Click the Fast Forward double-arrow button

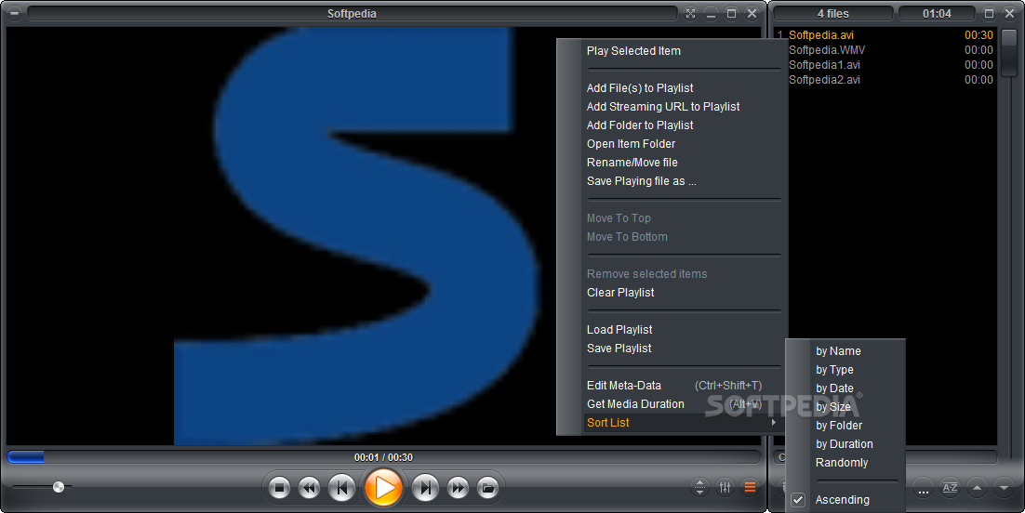tap(458, 488)
